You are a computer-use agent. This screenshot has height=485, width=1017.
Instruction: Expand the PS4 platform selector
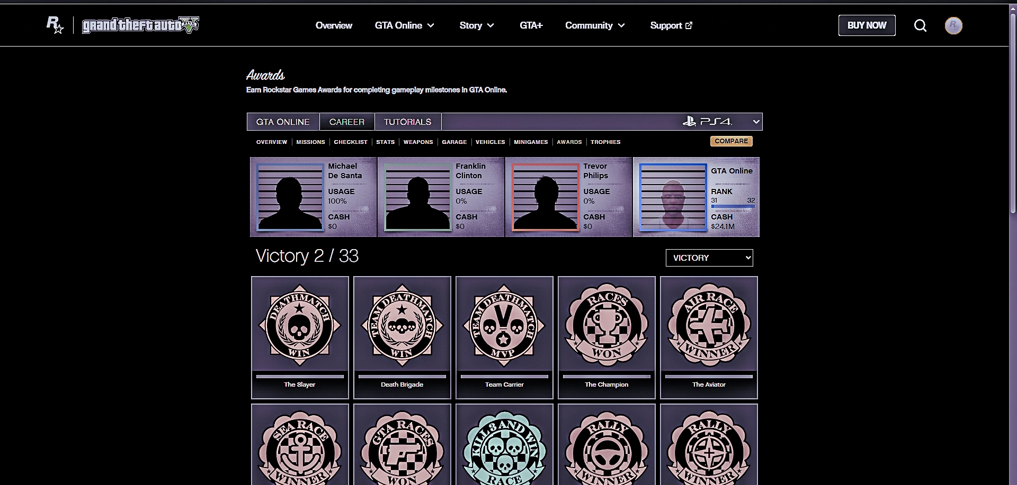tap(720, 122)
